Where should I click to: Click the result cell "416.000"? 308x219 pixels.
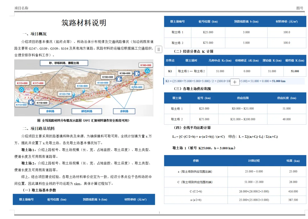293,191
